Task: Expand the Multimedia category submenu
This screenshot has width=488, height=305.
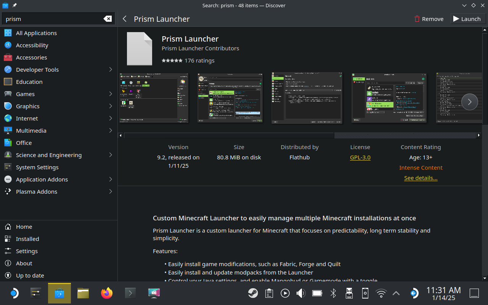Action: coord(111,131)
